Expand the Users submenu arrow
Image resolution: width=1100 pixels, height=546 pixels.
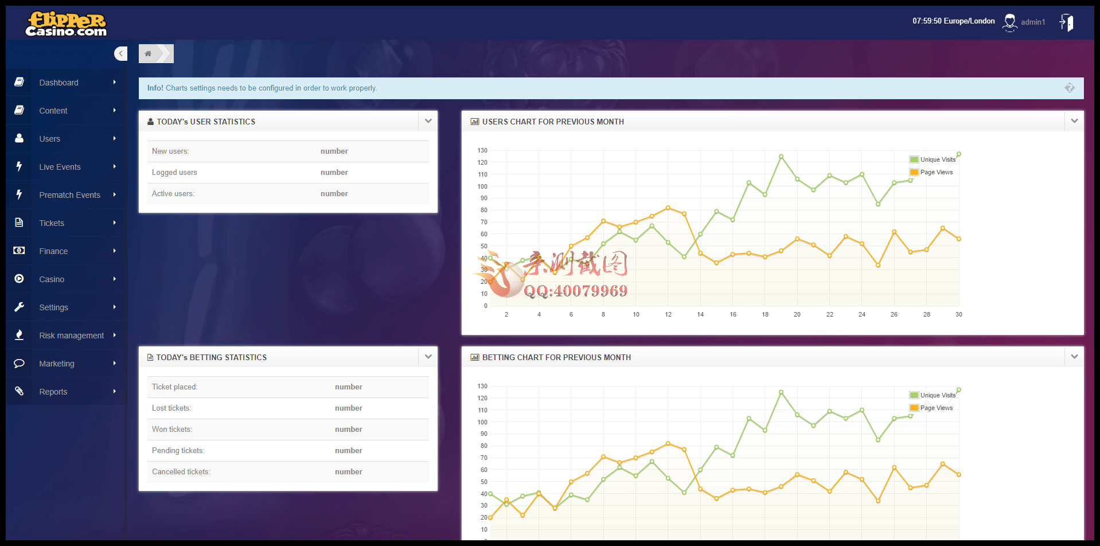pyautogui.click(x=115, y=138)
